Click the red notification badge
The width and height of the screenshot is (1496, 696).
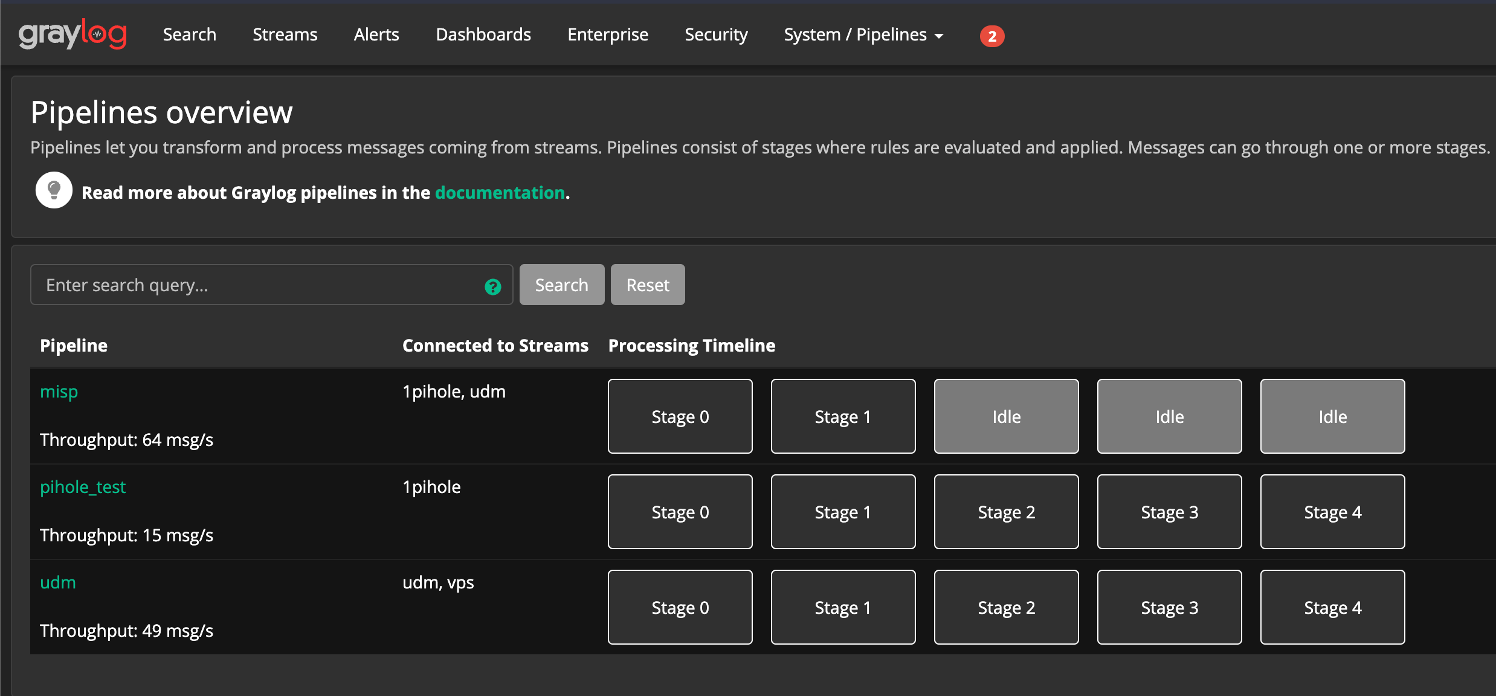click(x=991, y=36)
